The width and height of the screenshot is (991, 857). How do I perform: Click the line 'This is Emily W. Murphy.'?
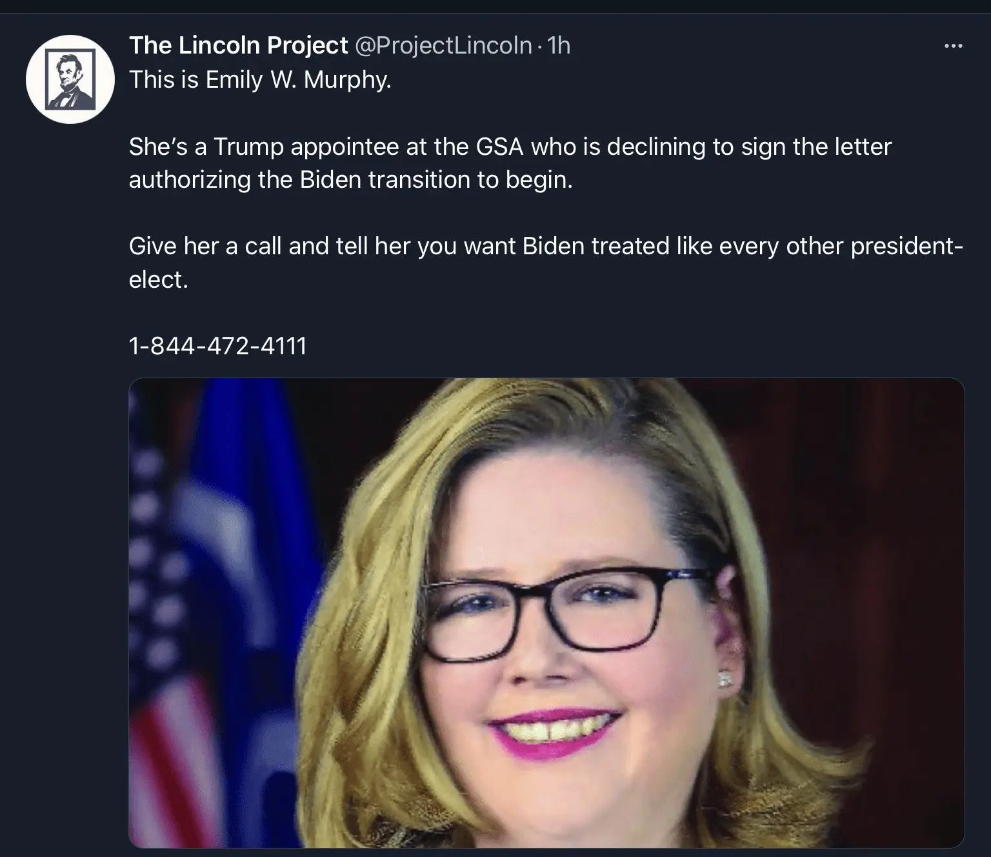coord(260,79)
